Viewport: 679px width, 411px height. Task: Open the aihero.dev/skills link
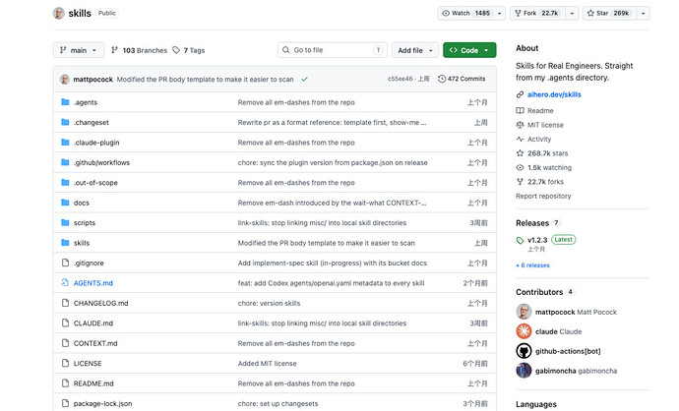pyautogui.click(x=554, y=94)
